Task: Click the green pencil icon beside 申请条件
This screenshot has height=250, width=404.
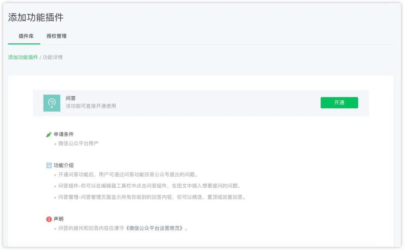Action: click(x=49, y=134)
